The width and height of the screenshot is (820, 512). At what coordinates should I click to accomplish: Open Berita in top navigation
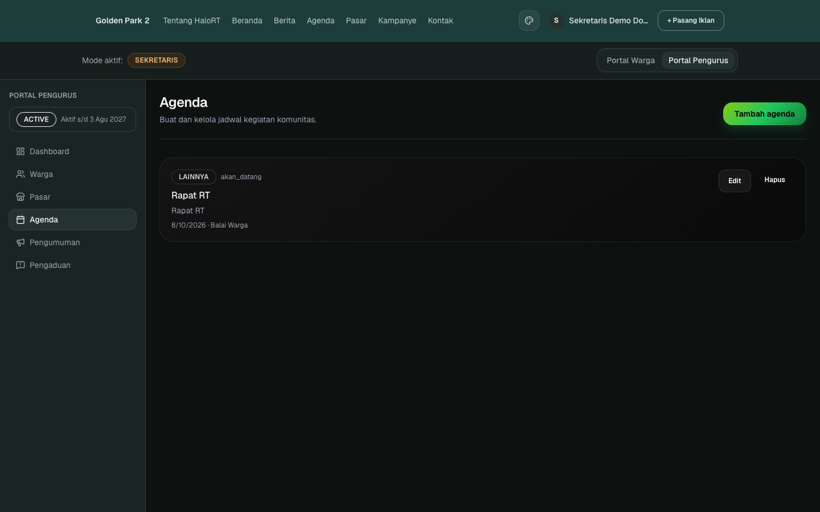tap(284, 20)
